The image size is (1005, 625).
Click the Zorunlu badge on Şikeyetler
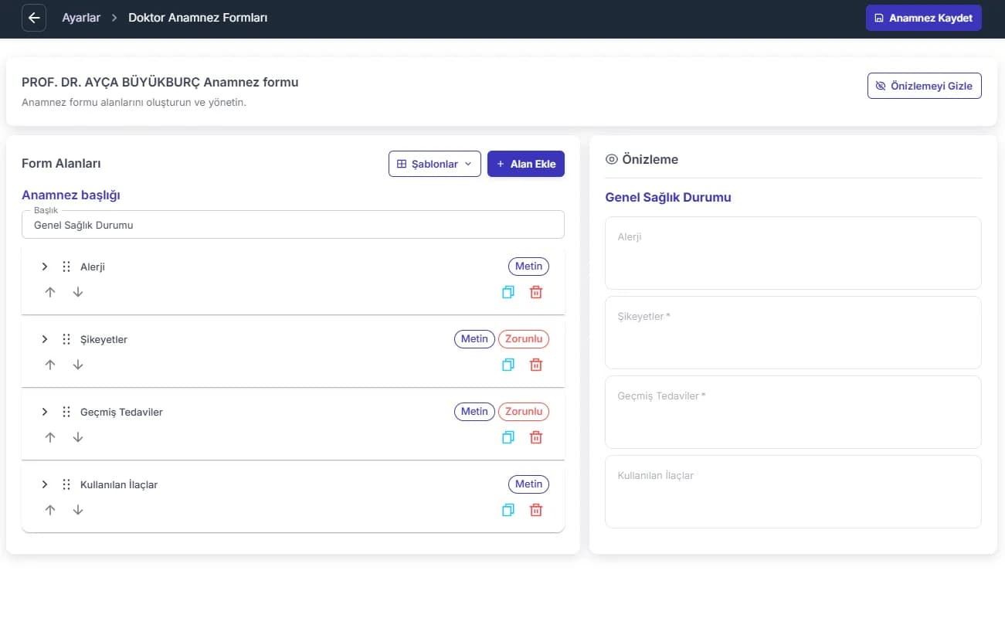[524, 339]
